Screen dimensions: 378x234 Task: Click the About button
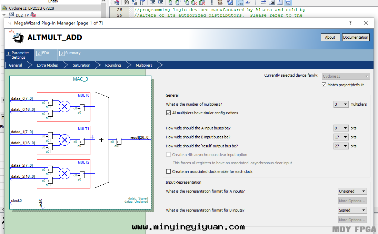pos(330,37)
